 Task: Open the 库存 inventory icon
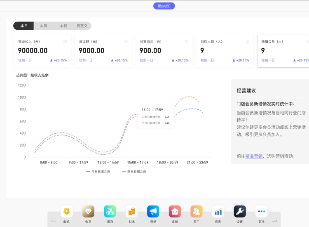[110, 212]
